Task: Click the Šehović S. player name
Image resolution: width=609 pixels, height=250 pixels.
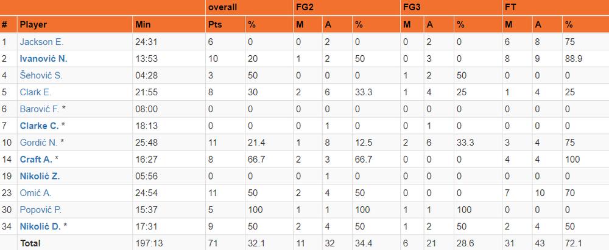Action: point(41,76)
